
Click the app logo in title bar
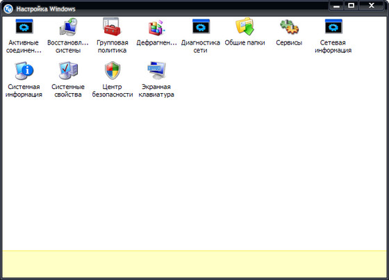click(8, 9)
